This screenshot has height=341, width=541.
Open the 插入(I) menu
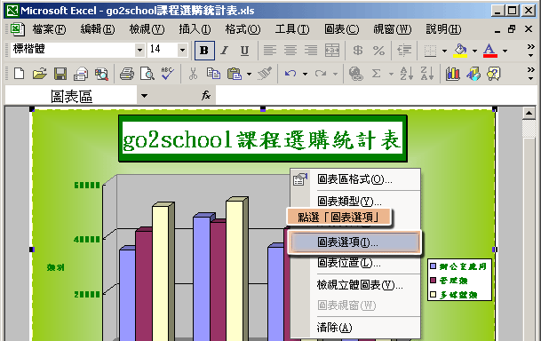coord(195,29)
